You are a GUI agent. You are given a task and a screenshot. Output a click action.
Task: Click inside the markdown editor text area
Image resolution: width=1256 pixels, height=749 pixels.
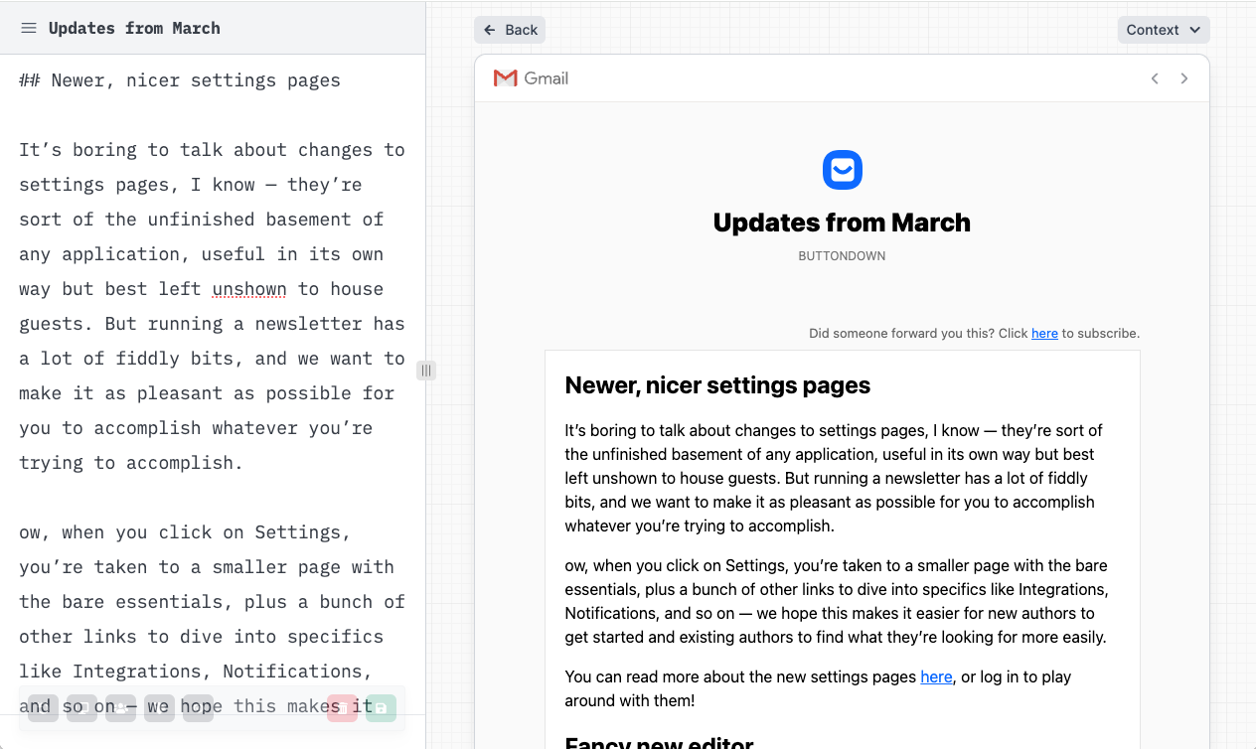tap(209, 298)
